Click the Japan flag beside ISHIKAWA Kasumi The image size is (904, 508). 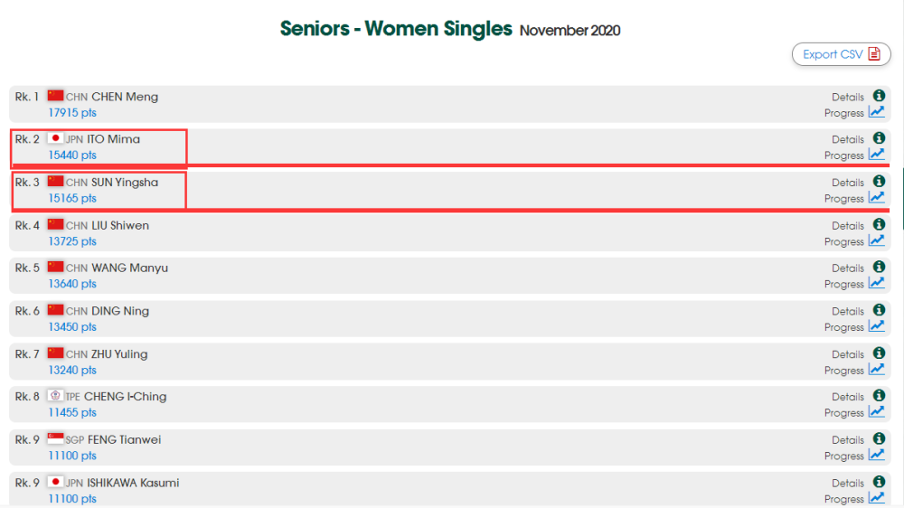[55, 482]
